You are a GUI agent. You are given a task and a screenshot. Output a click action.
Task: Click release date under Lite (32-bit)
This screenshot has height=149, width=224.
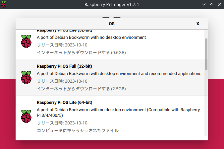pyautogui.click(x=62, y=45)
